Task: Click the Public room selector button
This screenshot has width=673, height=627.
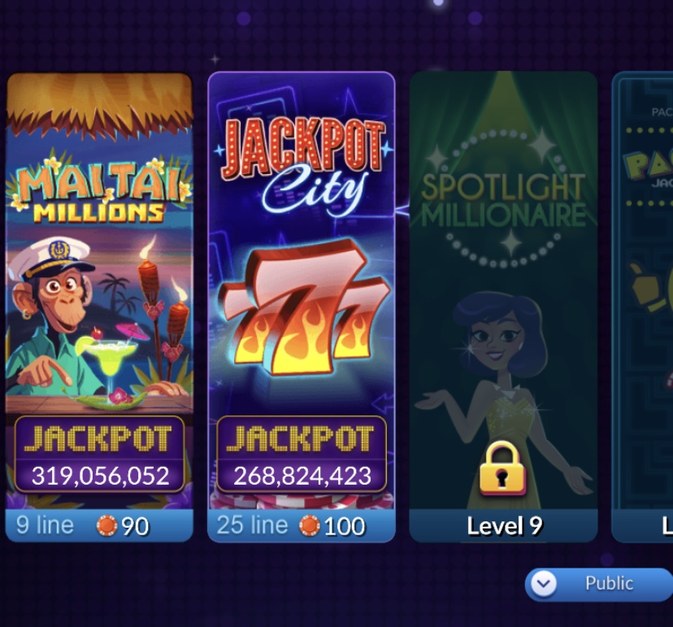Action: click(x=599, y=584)
